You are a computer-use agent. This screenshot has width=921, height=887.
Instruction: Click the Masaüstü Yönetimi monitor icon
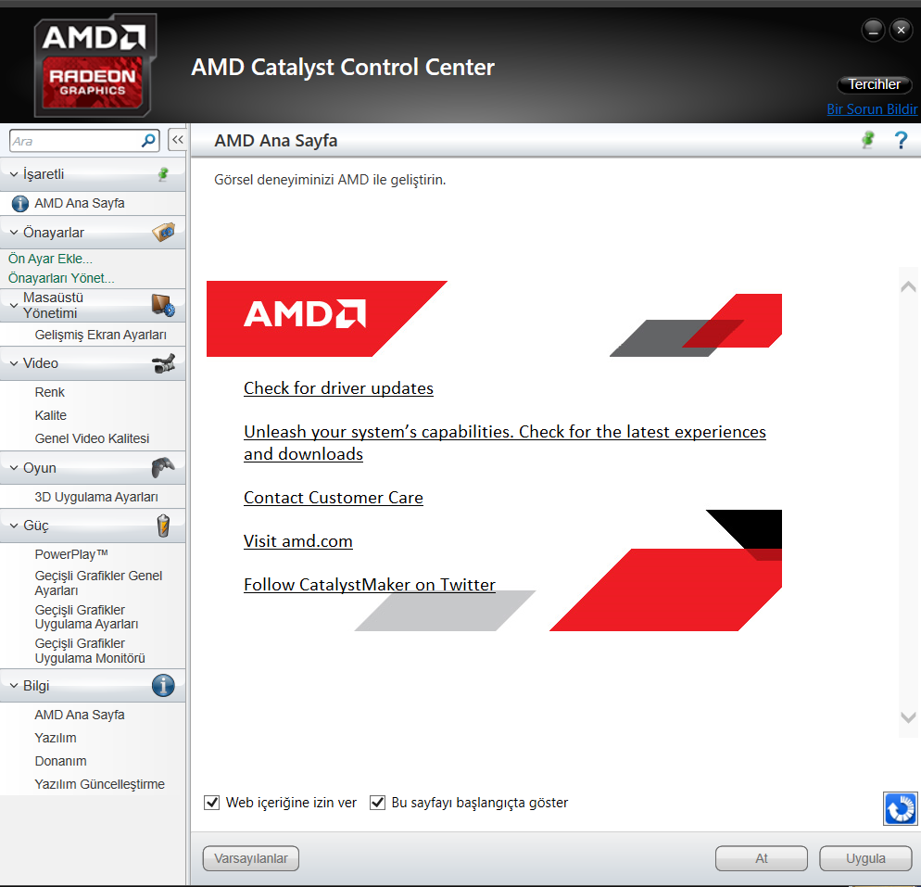[x=163, y=306]
